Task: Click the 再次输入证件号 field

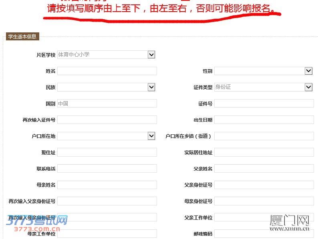Action: click(x=107, y=120)
